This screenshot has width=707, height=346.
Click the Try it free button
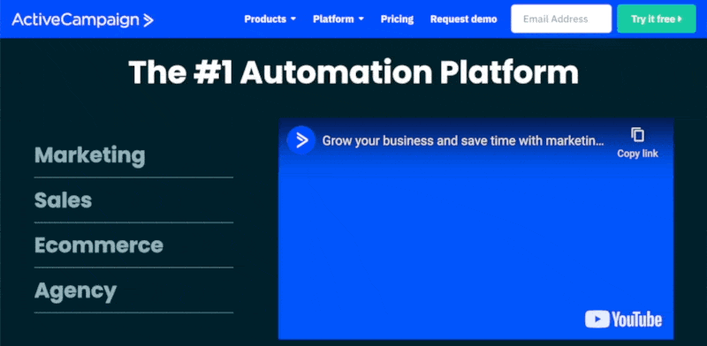click(x=657, y=19)
